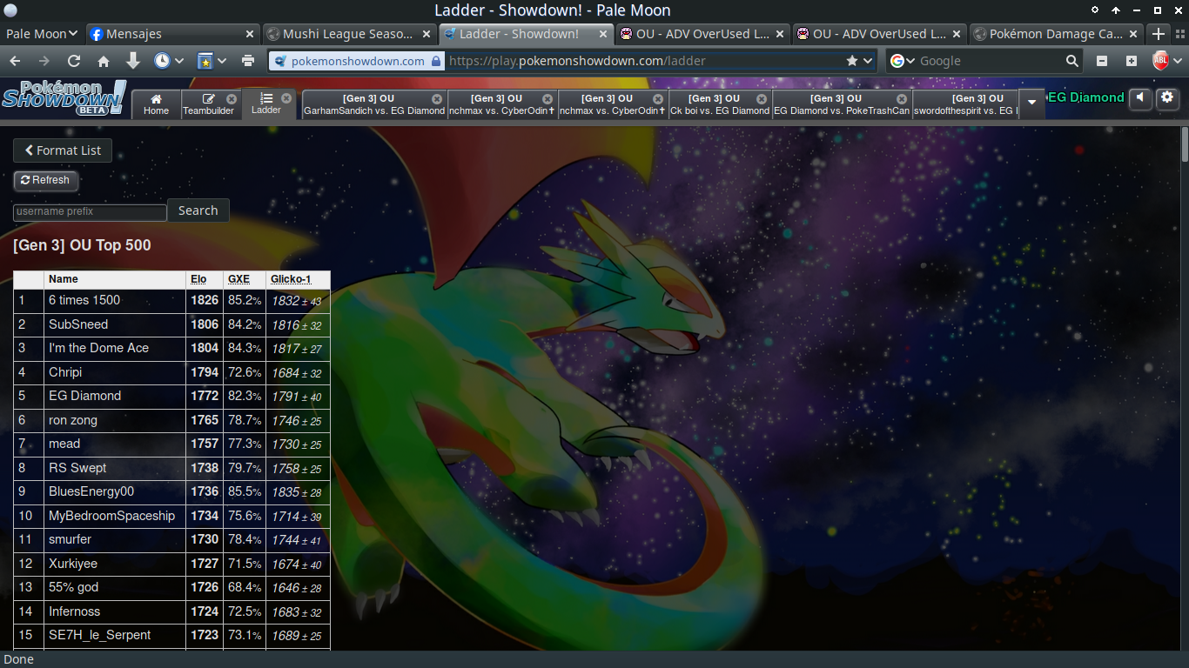
Task: Open the downloads arrow icon
Action: (133, 61)
